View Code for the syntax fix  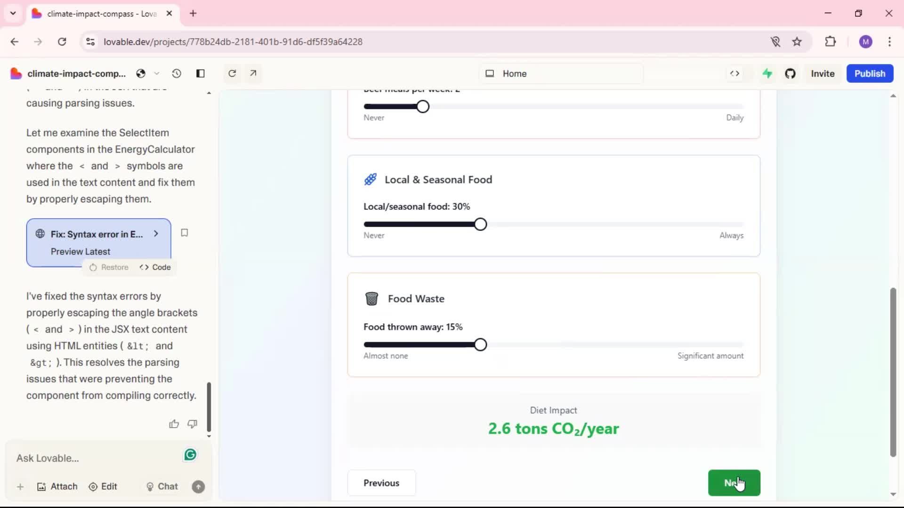(155, 267)
